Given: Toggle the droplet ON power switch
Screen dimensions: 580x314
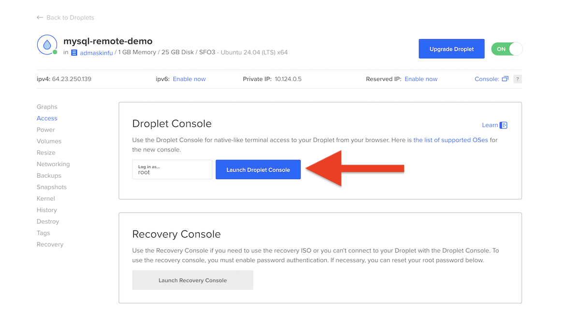Looking at the screenshot, I should (x=507, y=49).
